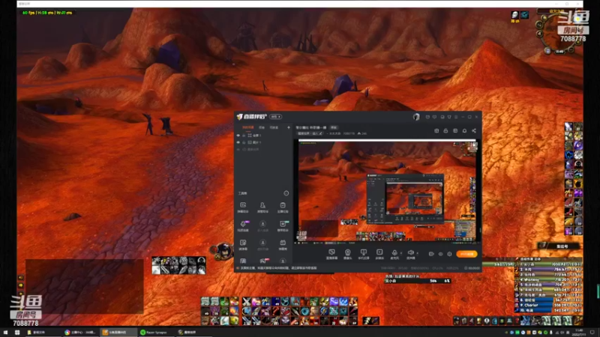Open the tool with red badge in bottom row
Image resolution: width=600 pixels, height=337 pixels.
click(263, 261)
